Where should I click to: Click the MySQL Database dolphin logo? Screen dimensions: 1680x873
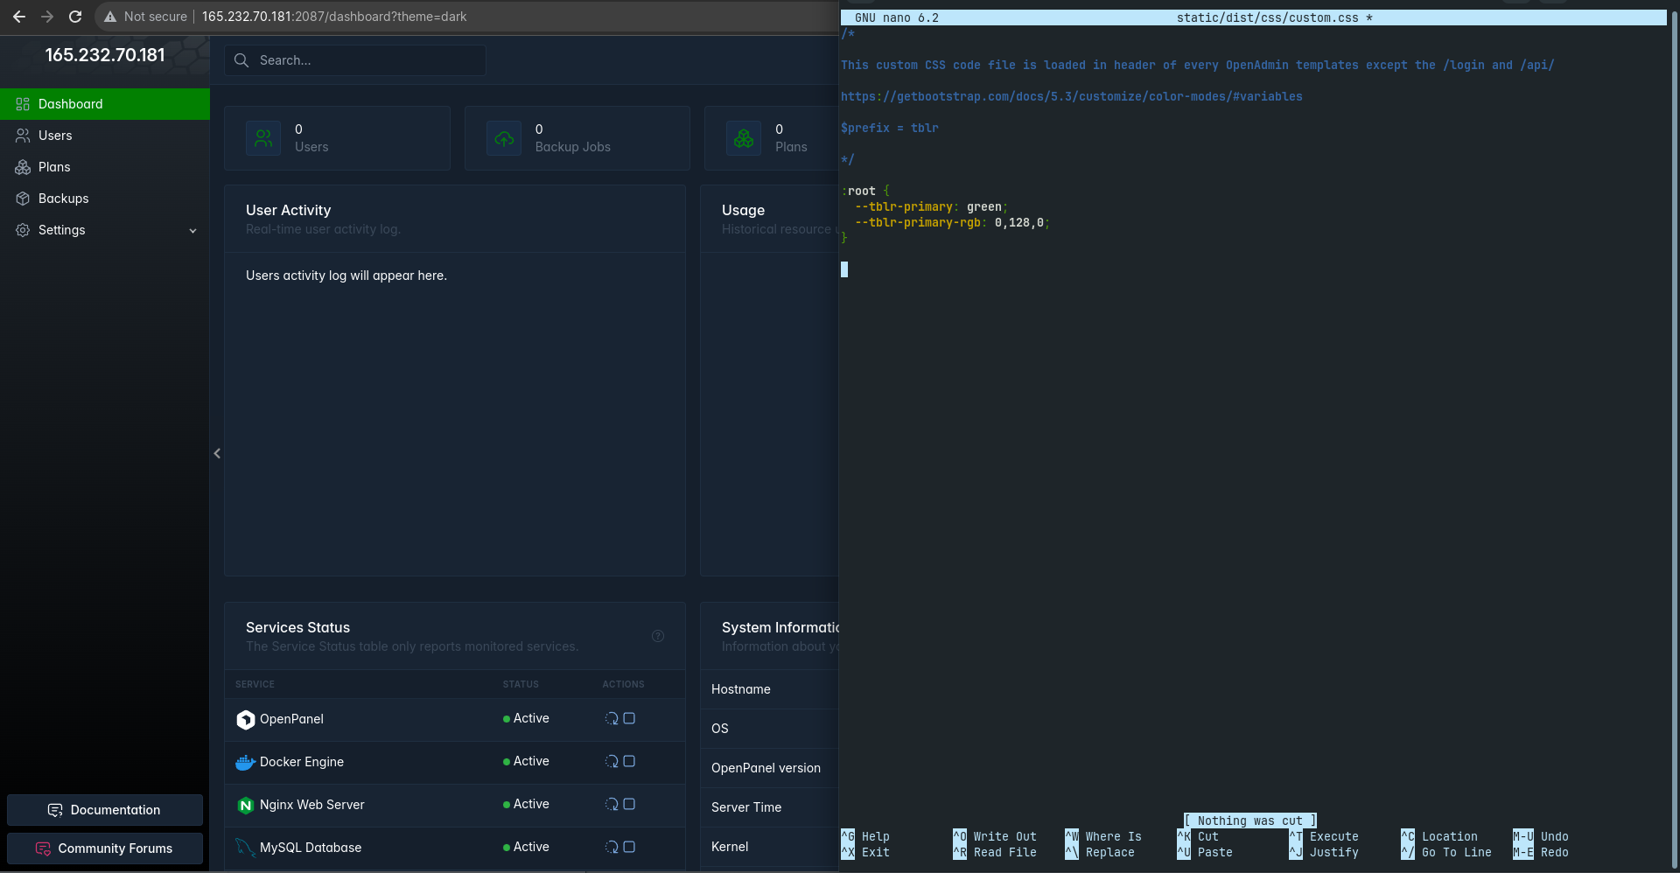coord(246,848)
